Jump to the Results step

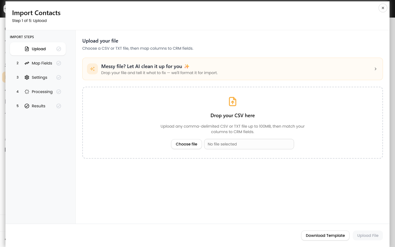coord(38,106)
